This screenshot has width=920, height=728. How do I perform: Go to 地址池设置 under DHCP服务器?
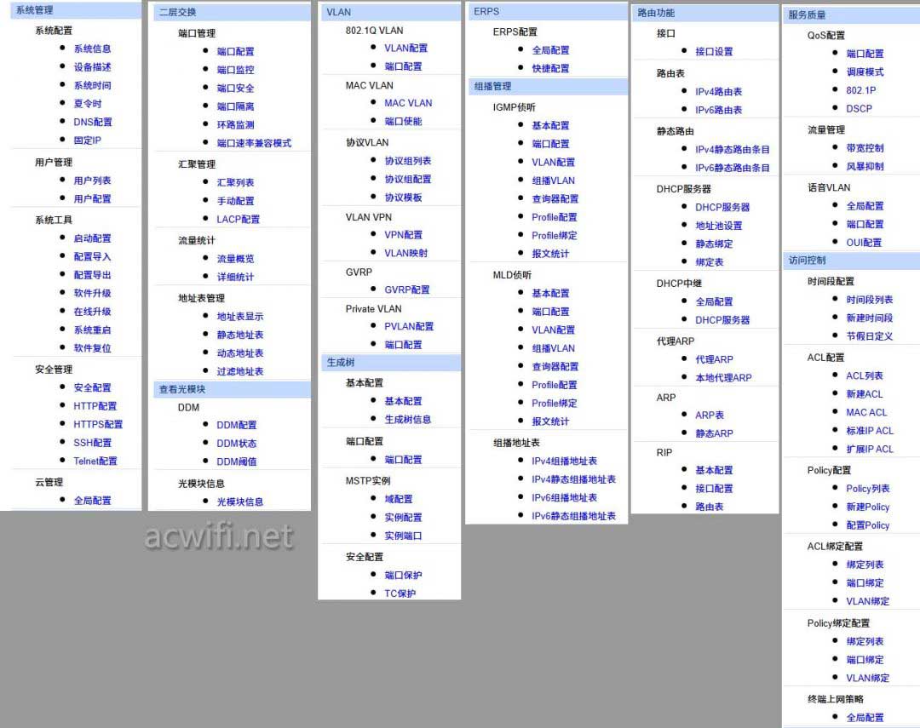[x=718, y=226]
